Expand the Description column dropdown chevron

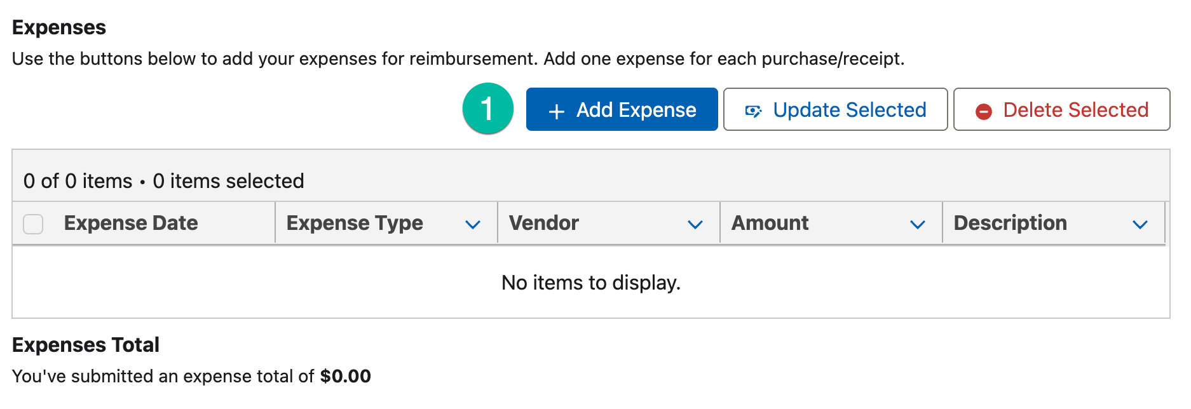coord(1140,224)
